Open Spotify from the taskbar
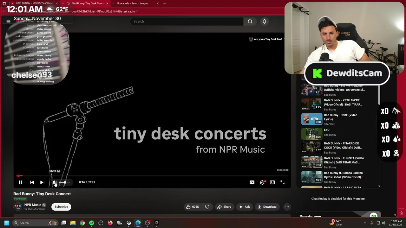This screenshot has width=406, height=228. (91, 223)
